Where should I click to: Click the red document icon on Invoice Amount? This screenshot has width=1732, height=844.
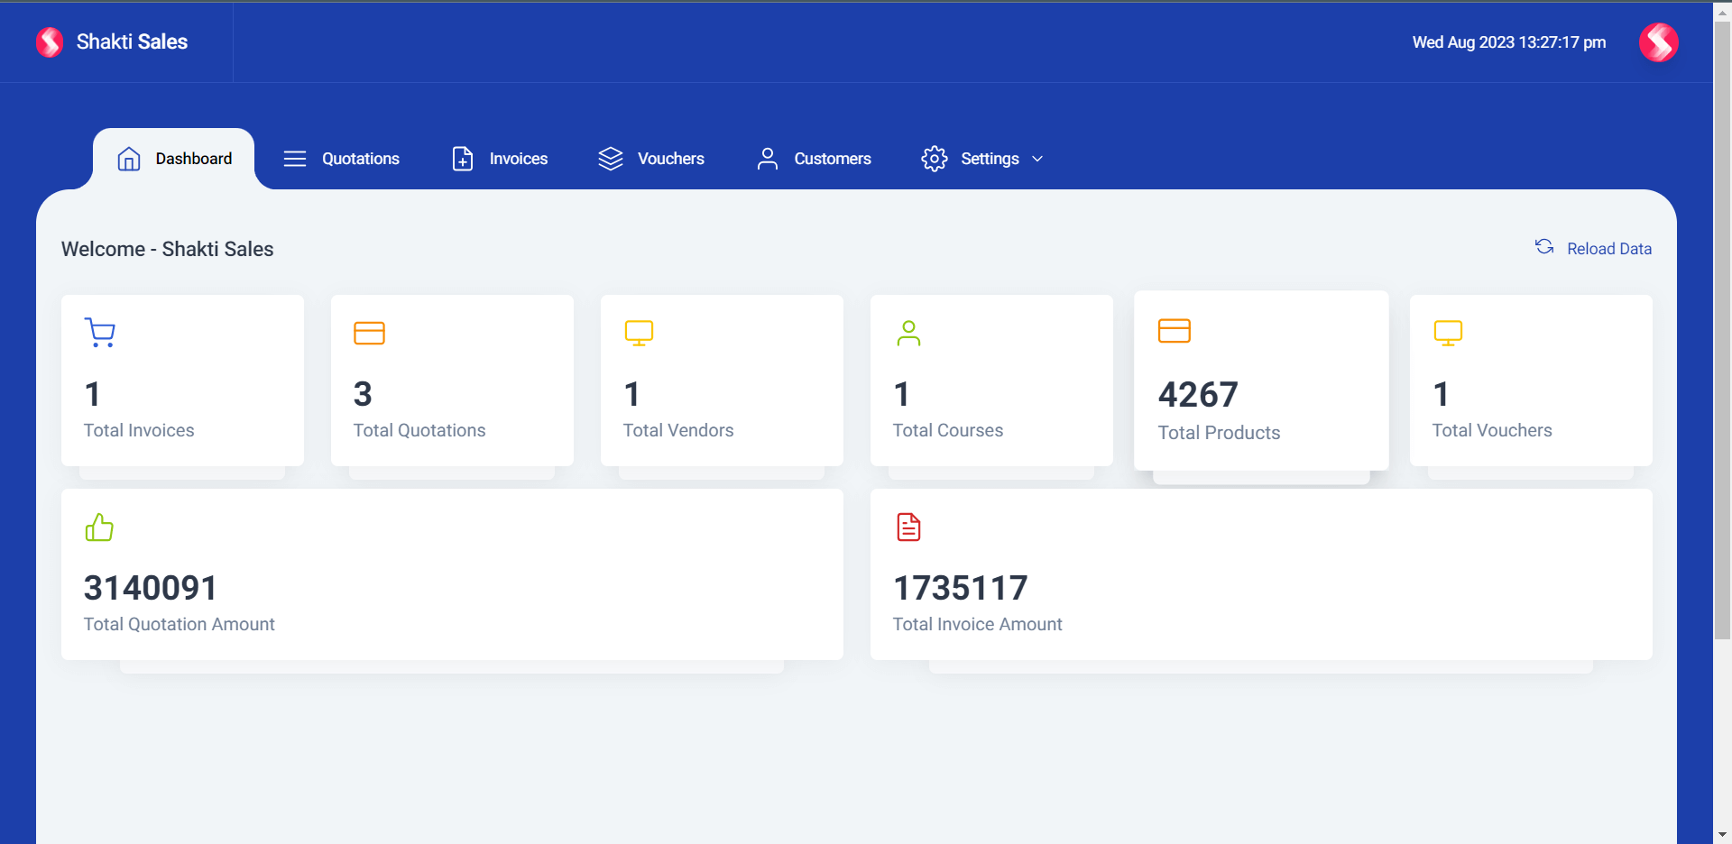point(908,527)
